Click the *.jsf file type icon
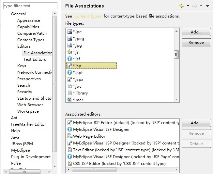The height and width of the screenshot is (174, 213). pos(70,59)
